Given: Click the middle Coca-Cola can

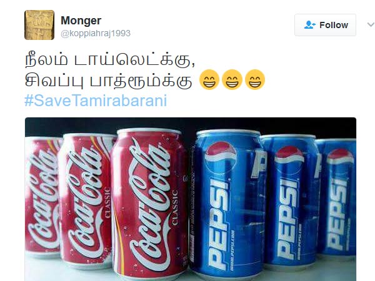Looking at the screenshot, I should pos(86,200).
